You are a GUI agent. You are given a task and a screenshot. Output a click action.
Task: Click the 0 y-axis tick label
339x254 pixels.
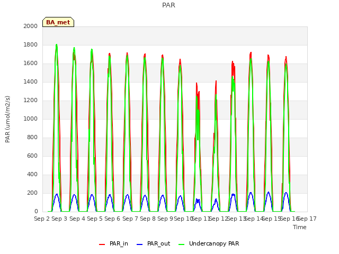[x=36, y=212]
